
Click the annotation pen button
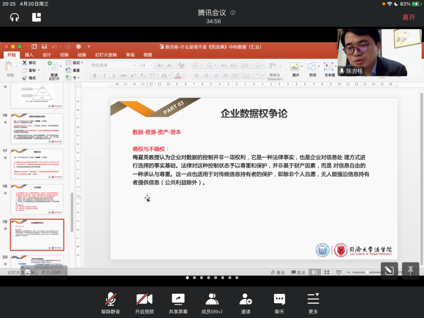pyautogui.click(x=389, y=270)
